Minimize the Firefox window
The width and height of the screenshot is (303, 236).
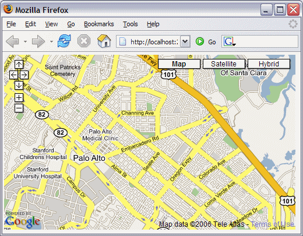pos(266,10)
